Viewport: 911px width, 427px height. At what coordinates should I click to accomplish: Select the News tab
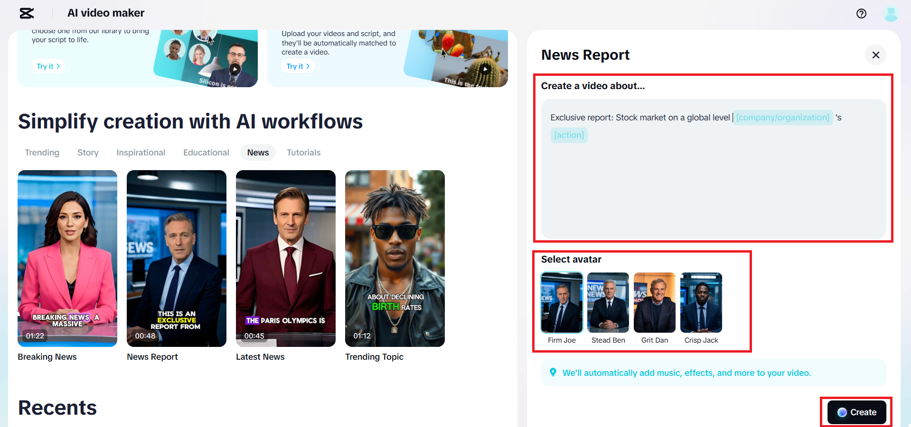[258, 153]
